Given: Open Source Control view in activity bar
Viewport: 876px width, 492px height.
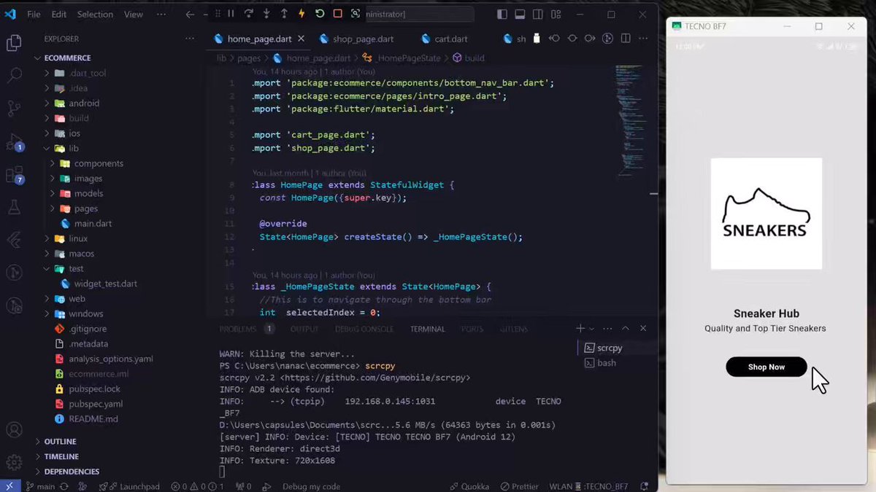Looking at the screenshot, I should click(14, 109).
